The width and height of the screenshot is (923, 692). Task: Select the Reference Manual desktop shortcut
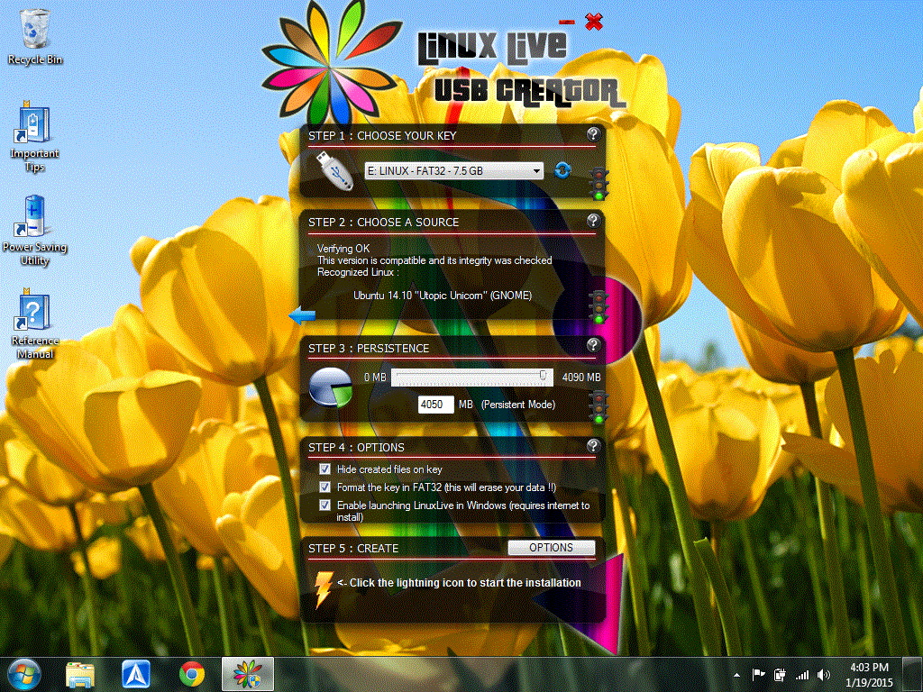tap(35, 323)
